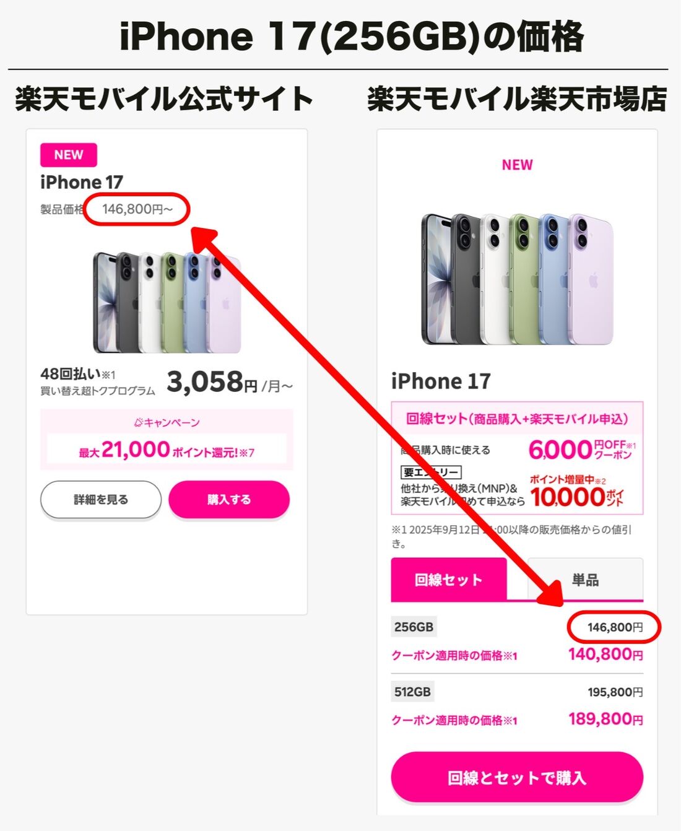This screenshot has width=681, height=831.
Task: Click the 要エントリー label
Action: [x=430, y=472]
